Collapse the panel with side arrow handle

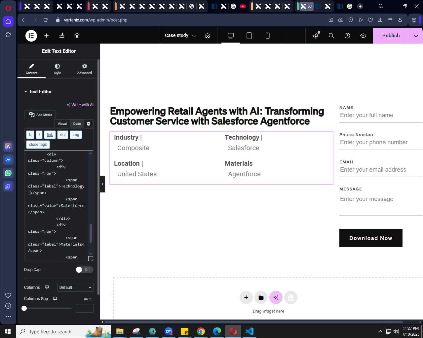point(102,184)
